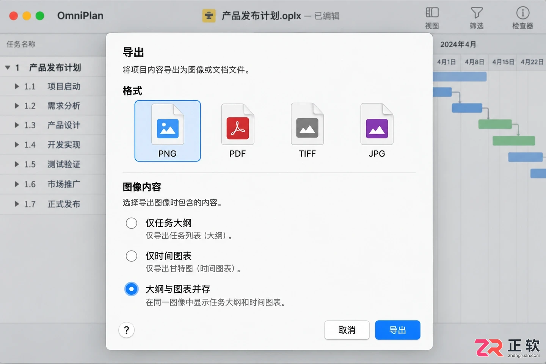Collapse the 产品发布计划 root task
This screenshot has height=364, width=546.
click(x=8, y=68)
